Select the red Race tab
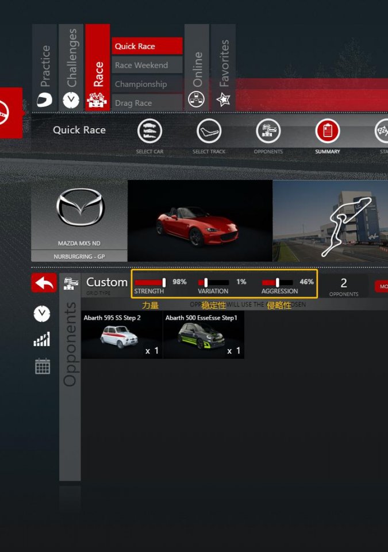Viewport: 388px width, 552px height. point(98,67)
